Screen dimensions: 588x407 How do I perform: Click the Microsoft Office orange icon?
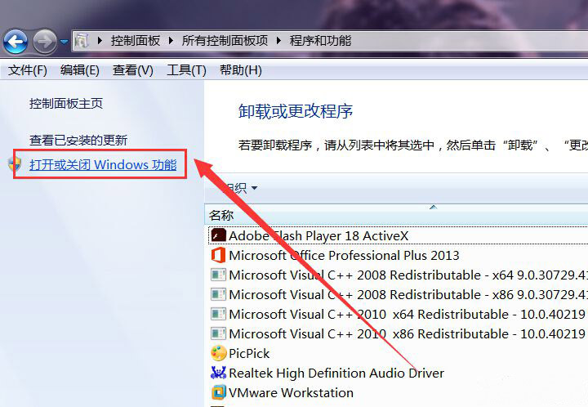(218, 255)
